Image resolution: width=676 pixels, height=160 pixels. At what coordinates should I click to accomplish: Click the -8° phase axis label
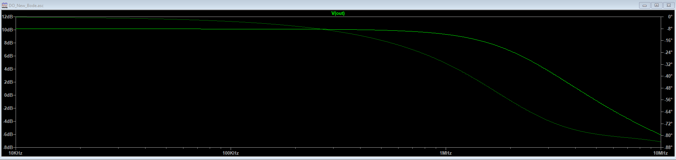tap(669, 29)
